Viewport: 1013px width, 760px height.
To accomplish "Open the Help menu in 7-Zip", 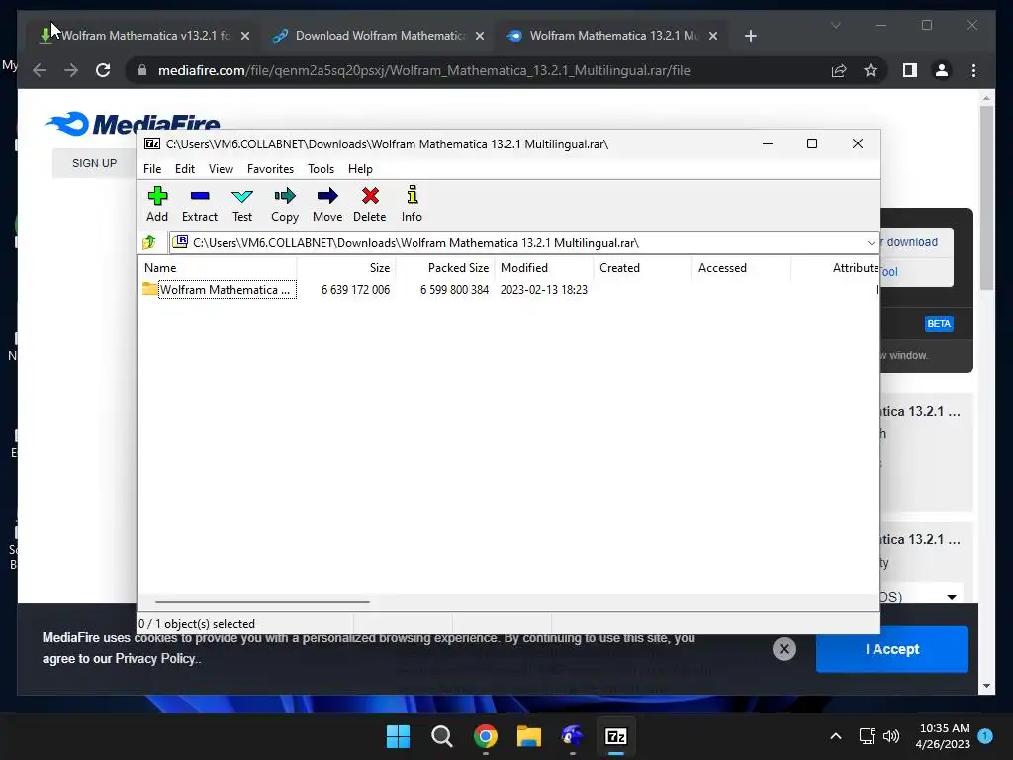I will click(360, 168).
